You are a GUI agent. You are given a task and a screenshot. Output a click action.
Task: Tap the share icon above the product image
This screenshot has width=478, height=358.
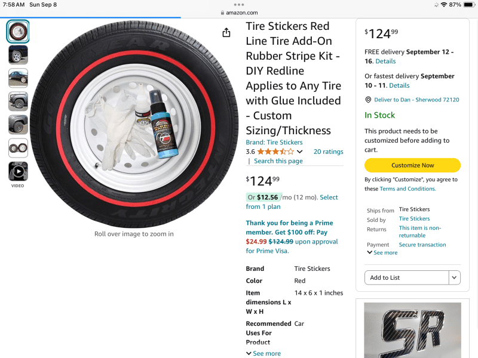[226, 33]
